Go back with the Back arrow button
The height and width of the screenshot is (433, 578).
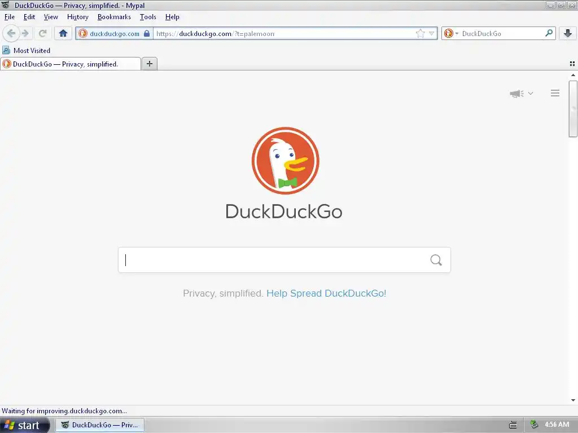tap(11, 33)
